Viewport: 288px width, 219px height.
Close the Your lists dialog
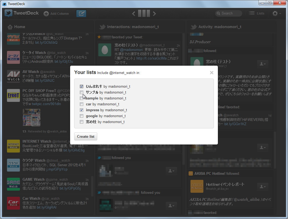[212, 73]
